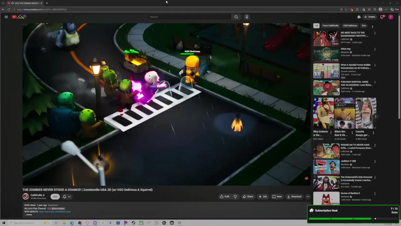Open options for Garten of BanBan video
The height and width of the screenshot is (226, 401).
point(375,194)
